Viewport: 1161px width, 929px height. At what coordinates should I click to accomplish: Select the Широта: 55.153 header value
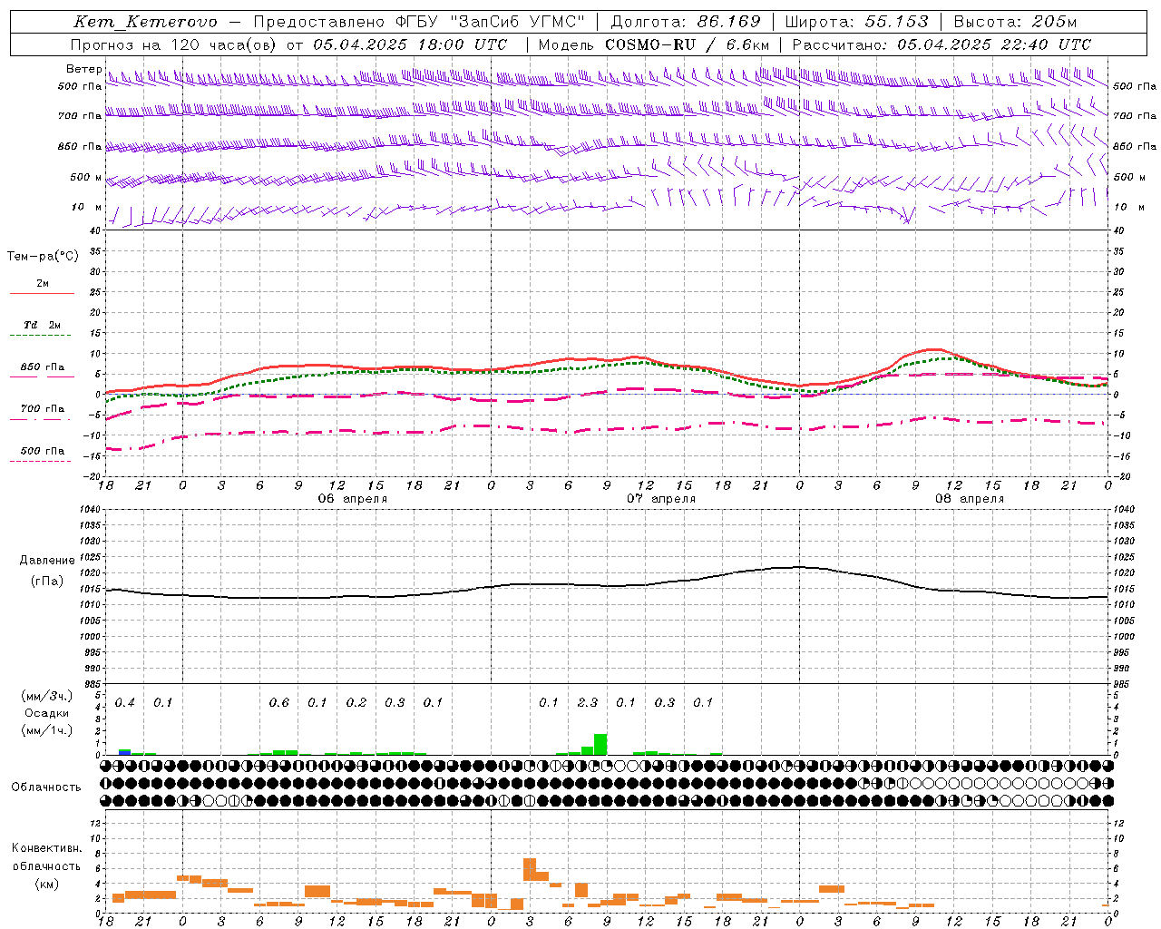point(857,22)
